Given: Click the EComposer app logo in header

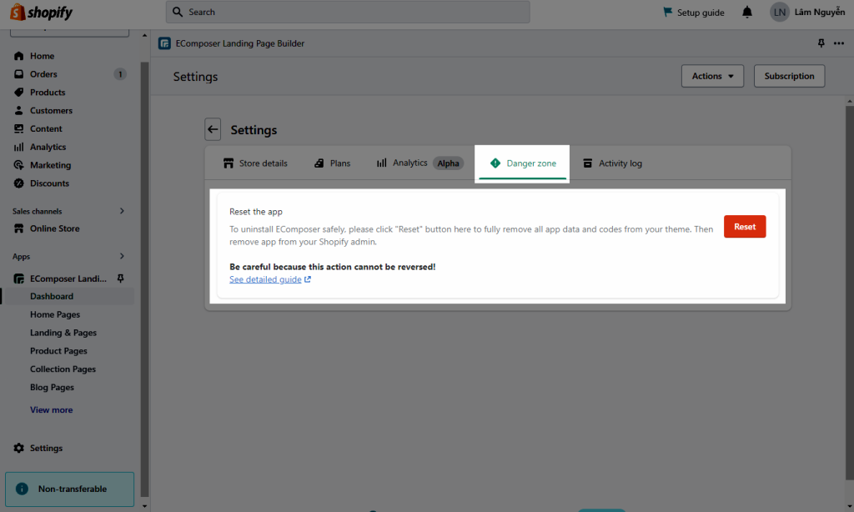Looking at the screenshot, I should coord(164,43).
